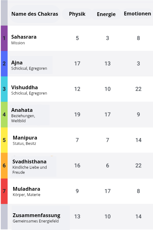Click the cyan Vishuddha number 3 swatch
The width and height of the screenshot is (153, 230).
coord(4,89)
